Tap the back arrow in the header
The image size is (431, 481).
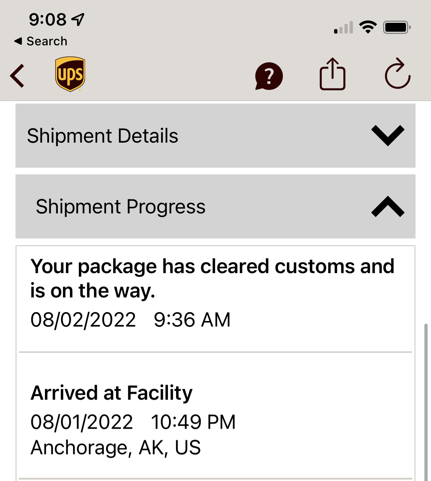click(x=17, y=76)
